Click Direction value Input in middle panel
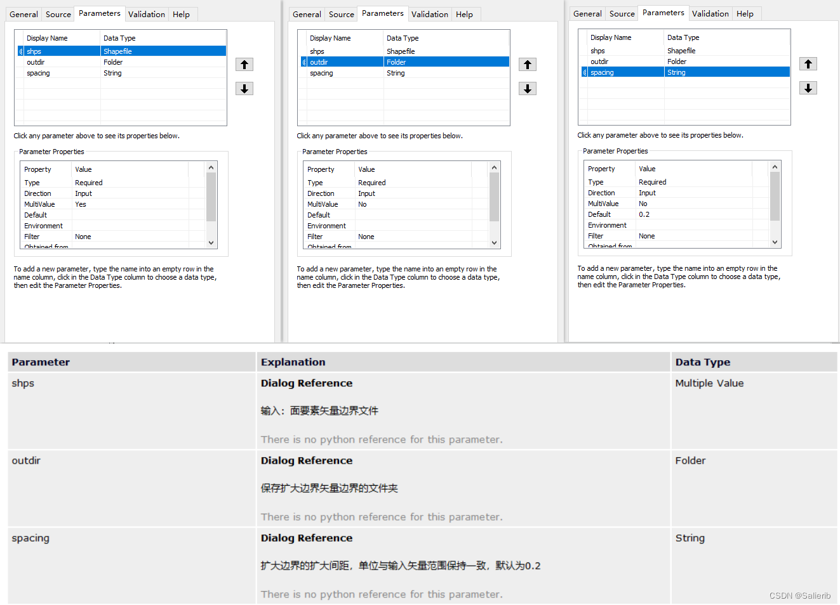 coord(367,193)
